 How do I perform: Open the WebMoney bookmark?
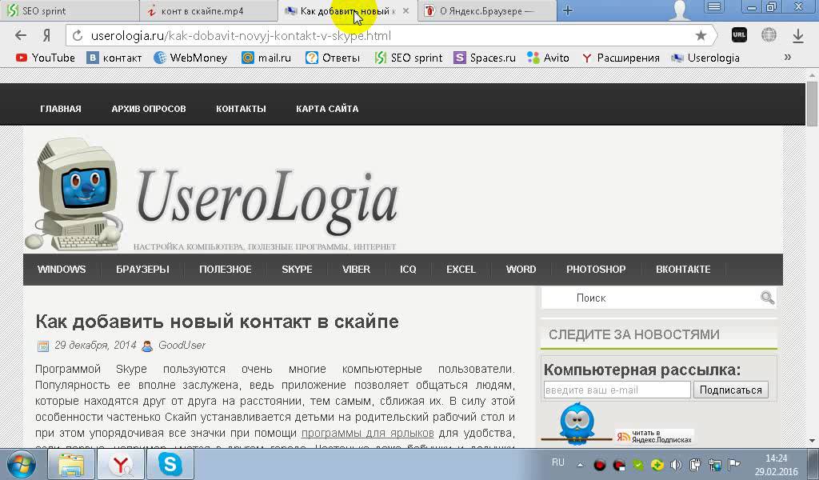(190, 58)
